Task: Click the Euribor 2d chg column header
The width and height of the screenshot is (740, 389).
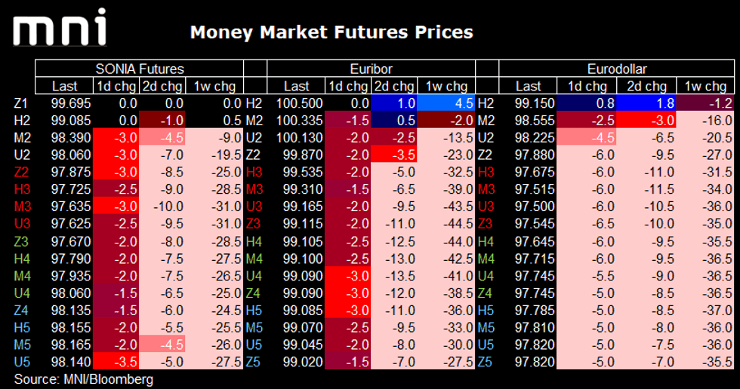Action: [394, 86]
